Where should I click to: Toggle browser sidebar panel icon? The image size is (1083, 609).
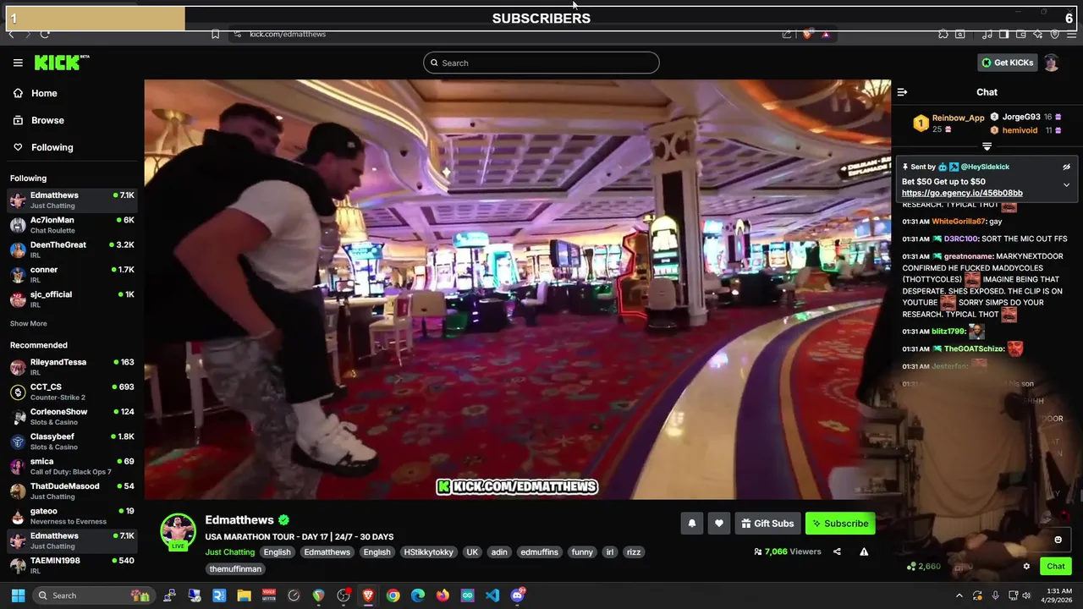click(1003, 34)
